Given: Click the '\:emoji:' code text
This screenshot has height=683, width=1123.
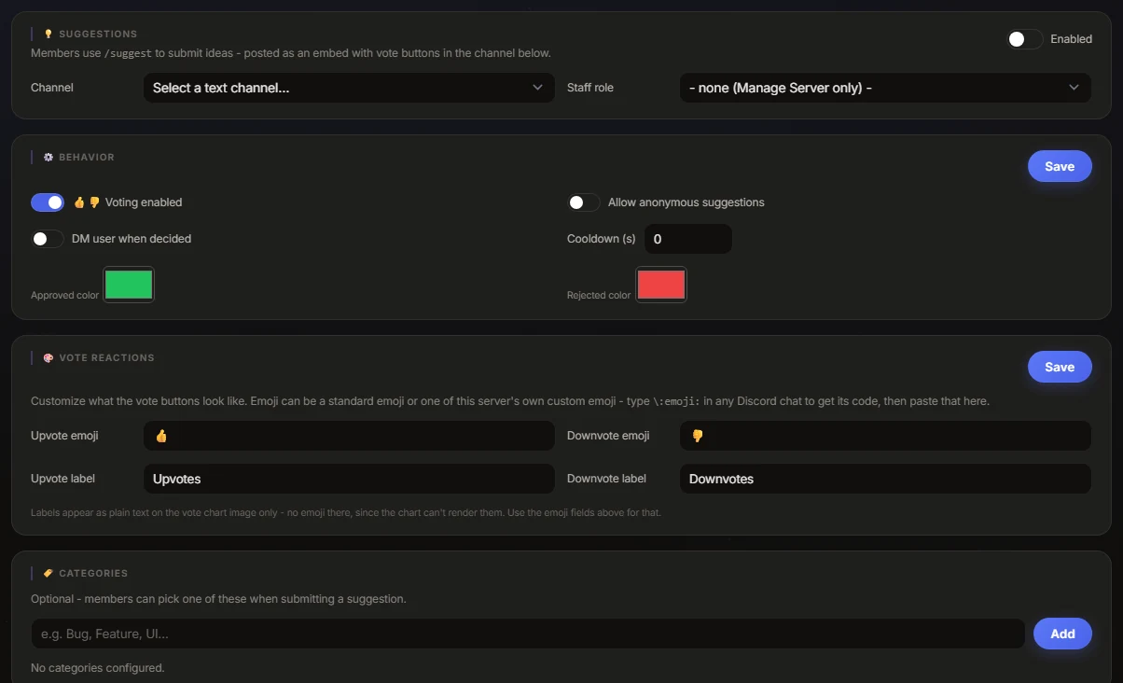Looking at the screenshot, I should [x=676, y=401].
